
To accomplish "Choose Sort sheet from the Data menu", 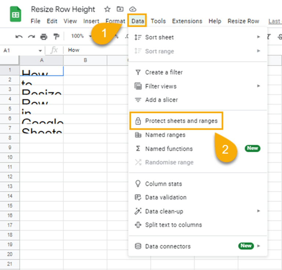I will 198,37.
